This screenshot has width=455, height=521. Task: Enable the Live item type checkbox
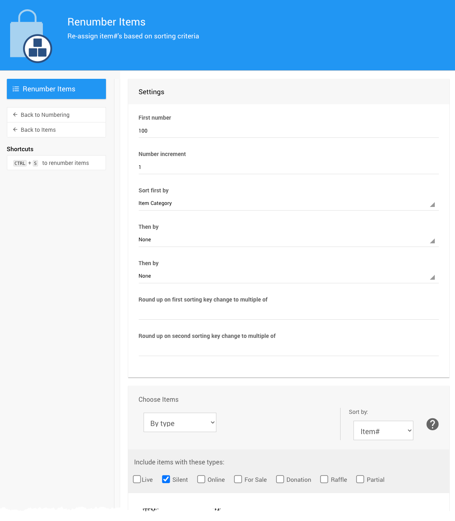[x=137, y=479]
